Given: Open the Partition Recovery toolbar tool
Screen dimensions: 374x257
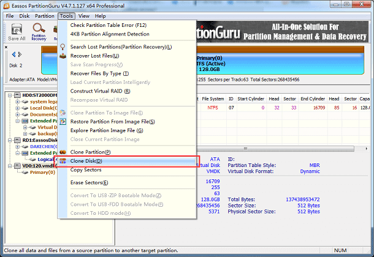Looking at the screenshot, I should pos(39,32).
